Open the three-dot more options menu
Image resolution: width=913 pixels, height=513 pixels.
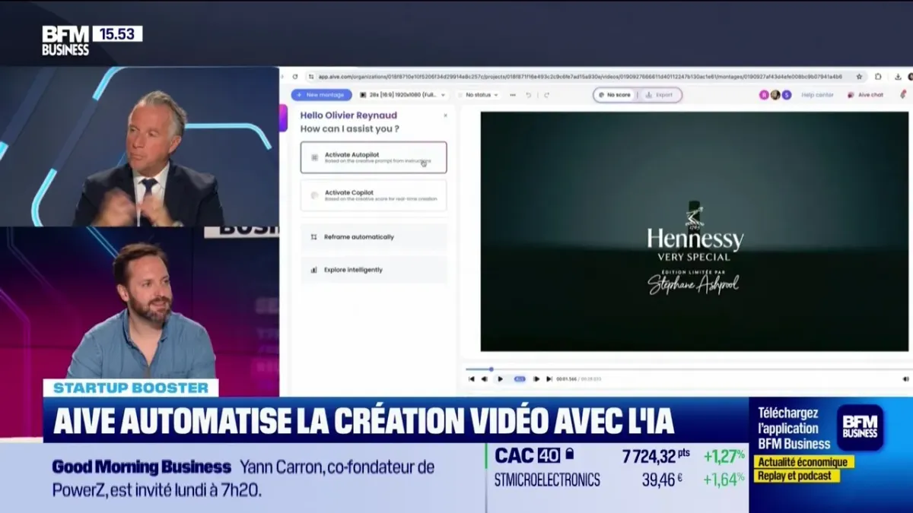click(512, 95)
